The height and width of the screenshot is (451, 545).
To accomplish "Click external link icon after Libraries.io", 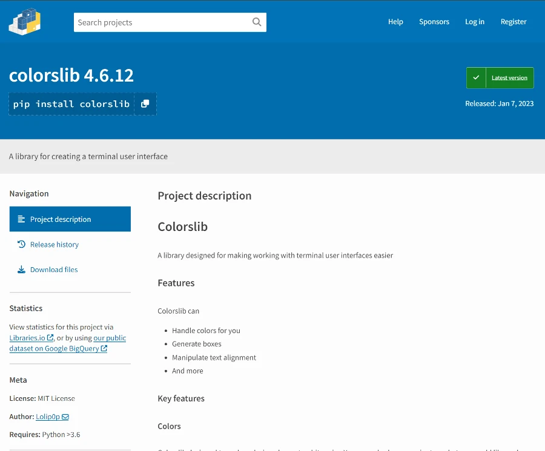I will point(50,338).
